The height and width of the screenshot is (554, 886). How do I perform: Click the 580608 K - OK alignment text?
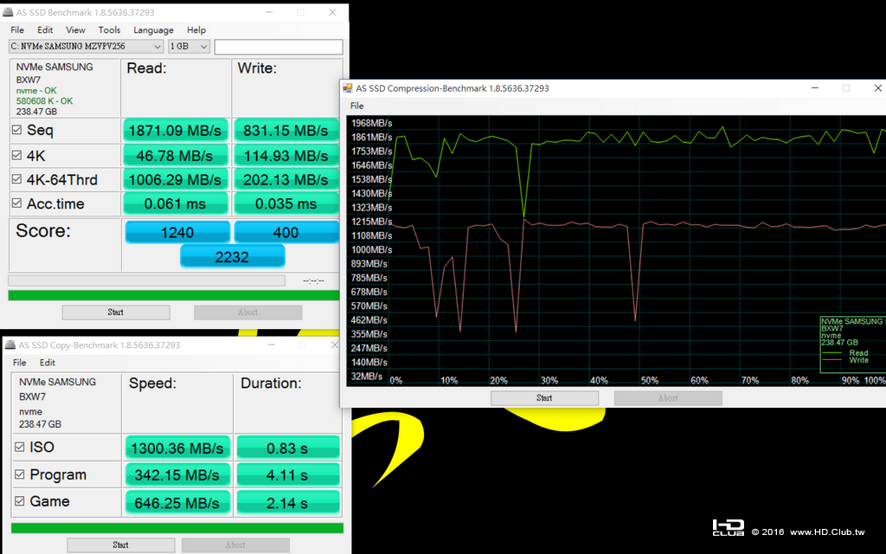coord(45,101)
